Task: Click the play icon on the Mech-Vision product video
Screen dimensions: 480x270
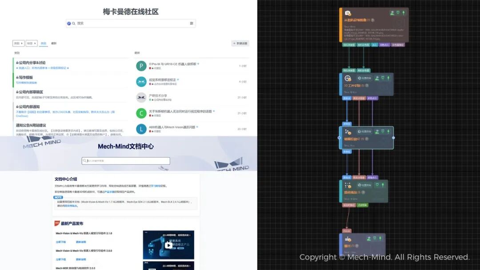Action: tap(169, 245)
